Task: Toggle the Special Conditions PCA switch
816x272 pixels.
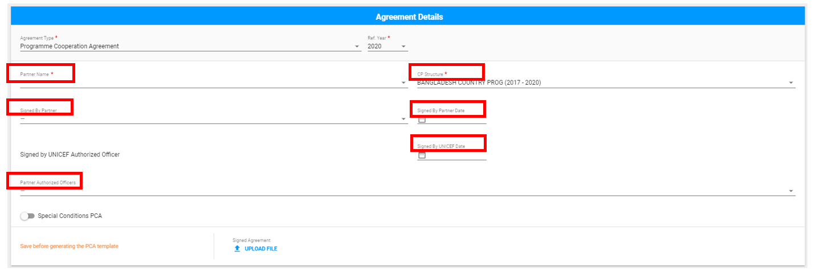Action: 27,216
